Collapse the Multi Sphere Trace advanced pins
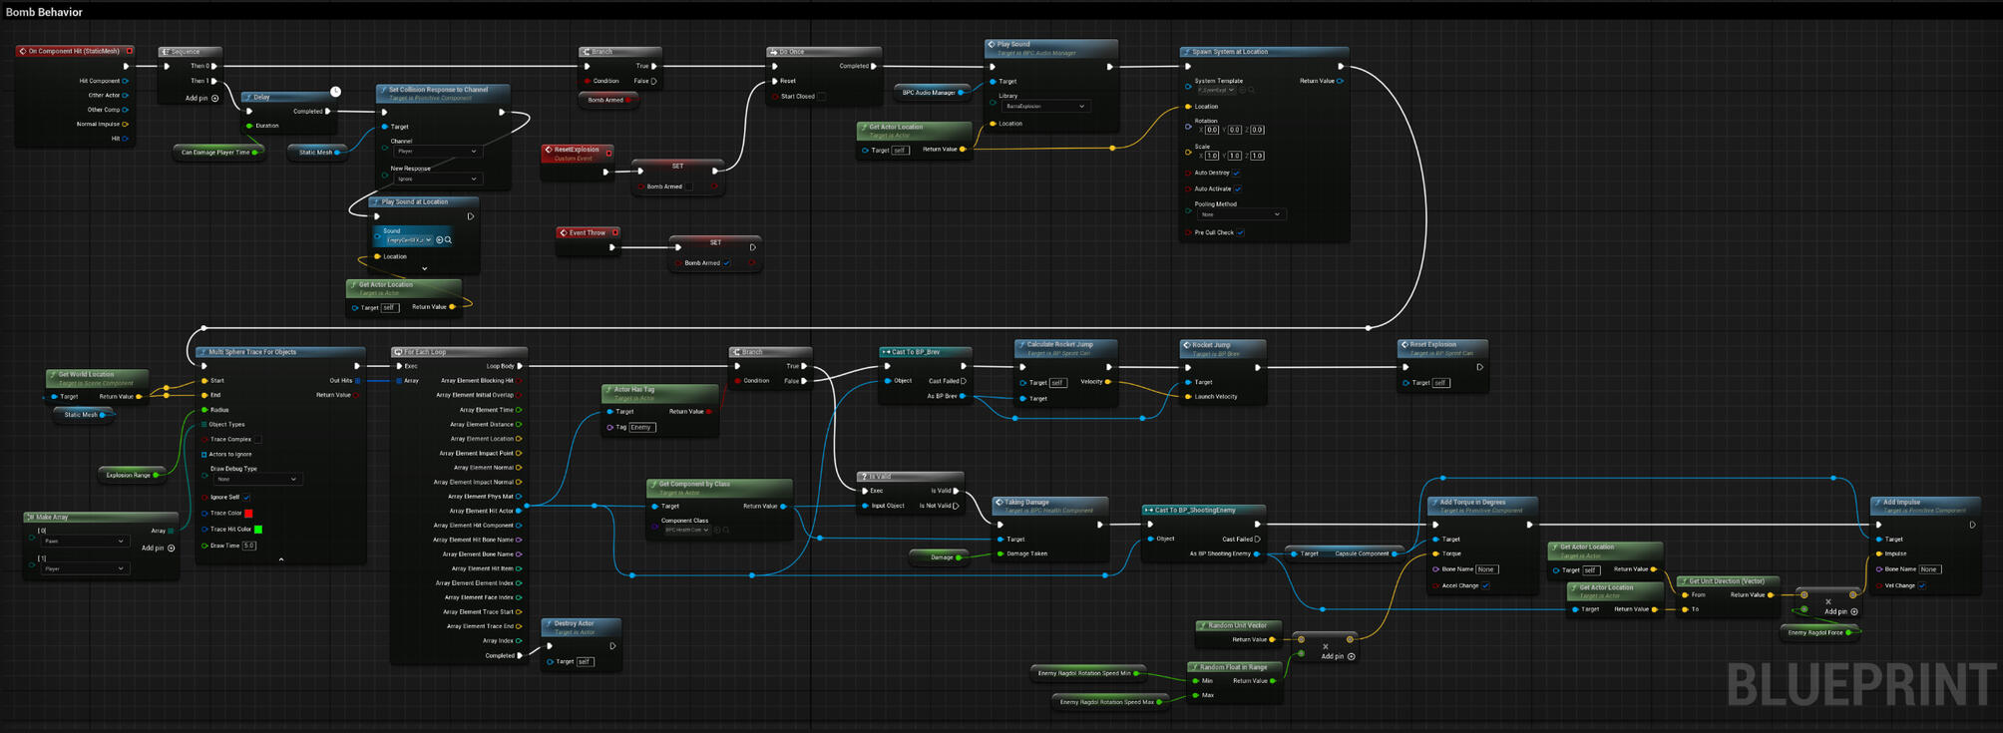Screen dimensions: 2003x733 [x=281, y=559]
